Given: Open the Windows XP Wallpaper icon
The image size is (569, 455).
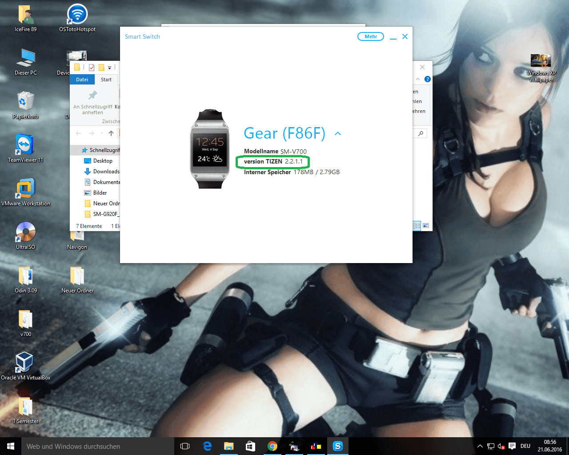Looking at the screenshot, I should 541,68.
